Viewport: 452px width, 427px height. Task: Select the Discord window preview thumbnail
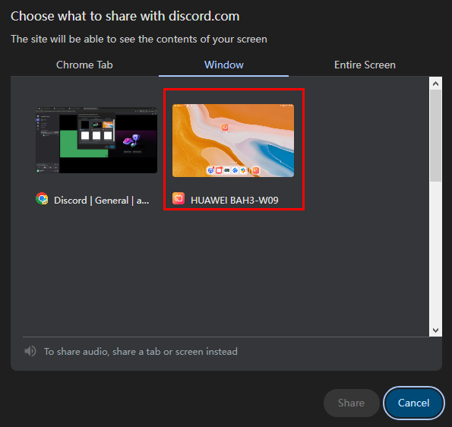point(96,140)
